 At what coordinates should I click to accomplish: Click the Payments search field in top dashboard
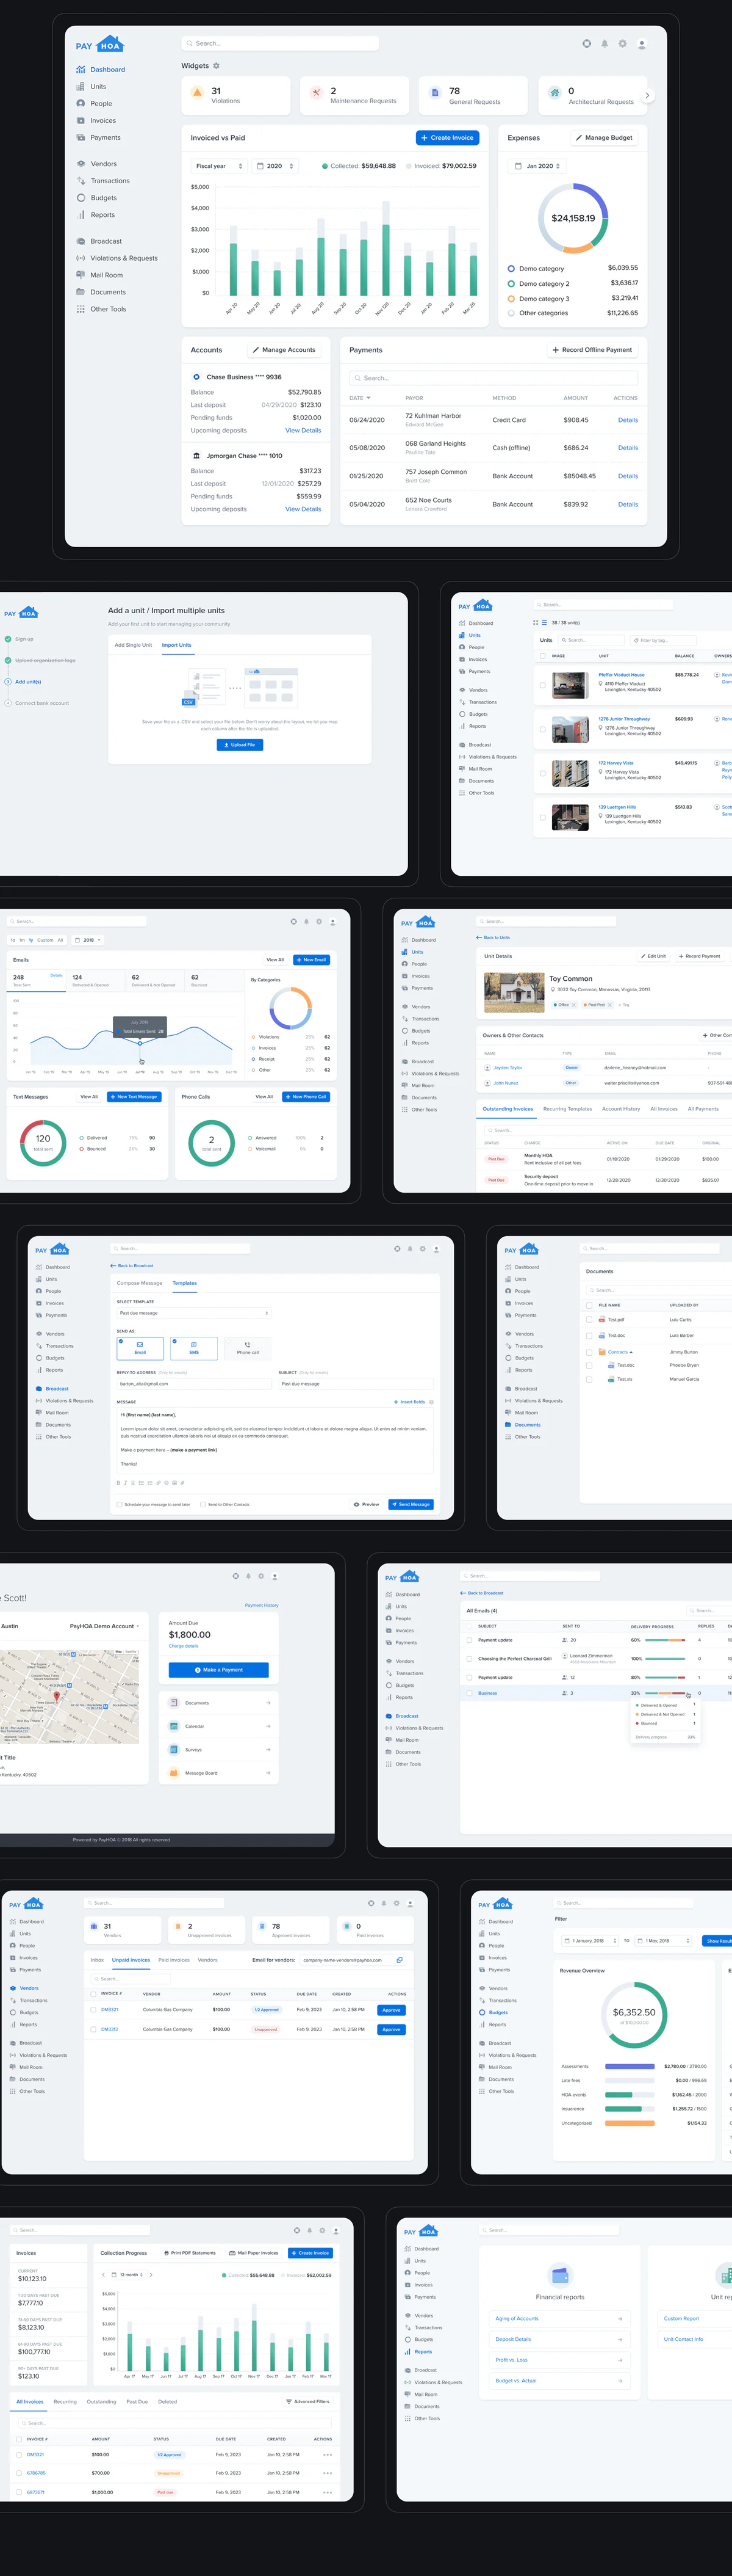(493, 378)
